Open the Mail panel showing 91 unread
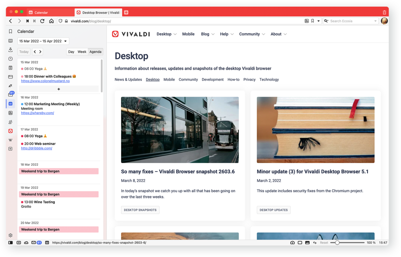This screenshot has width=401, height=257. click(x=10, y=95)
